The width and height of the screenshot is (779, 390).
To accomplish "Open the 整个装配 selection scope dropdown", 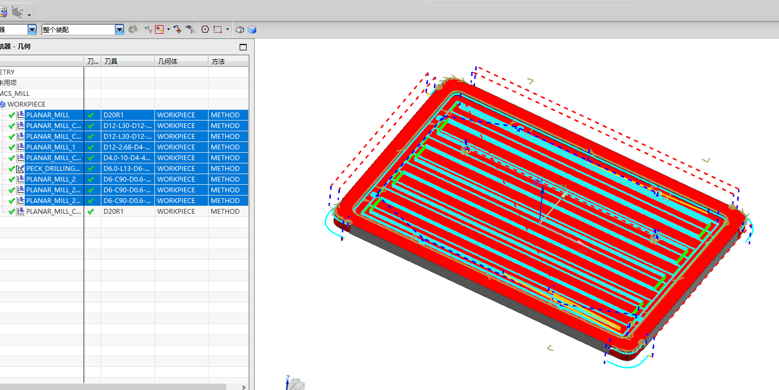I will pos(120,29).
